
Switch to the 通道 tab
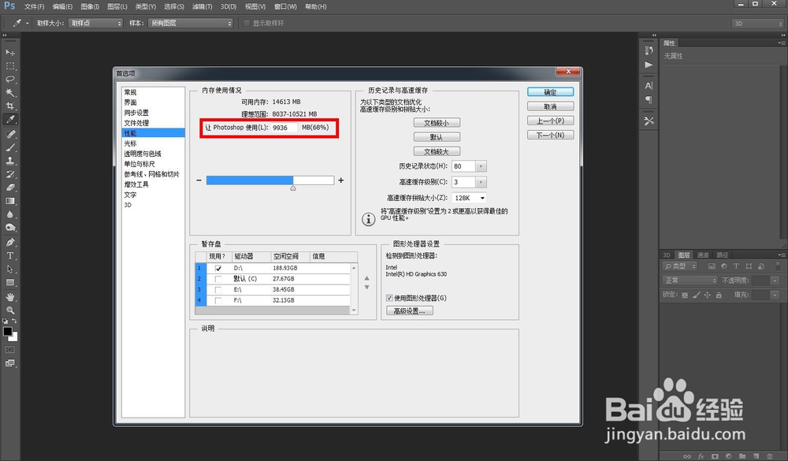[703, 255]
